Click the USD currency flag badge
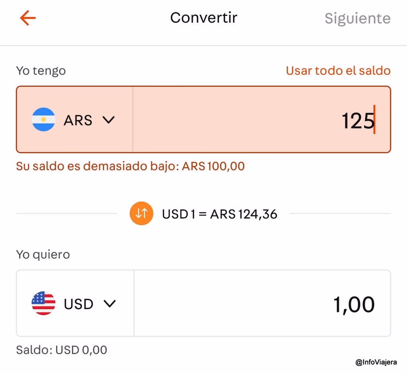The image size is (407, 374). [44, 304]
